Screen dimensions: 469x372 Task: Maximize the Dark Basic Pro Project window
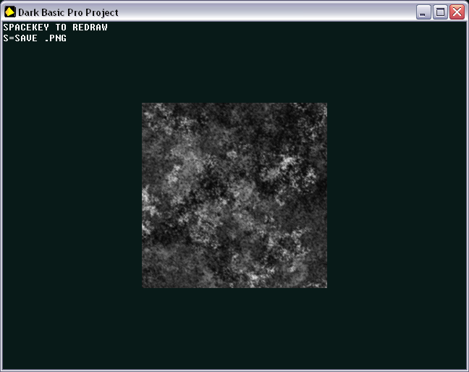coord(440,12)
